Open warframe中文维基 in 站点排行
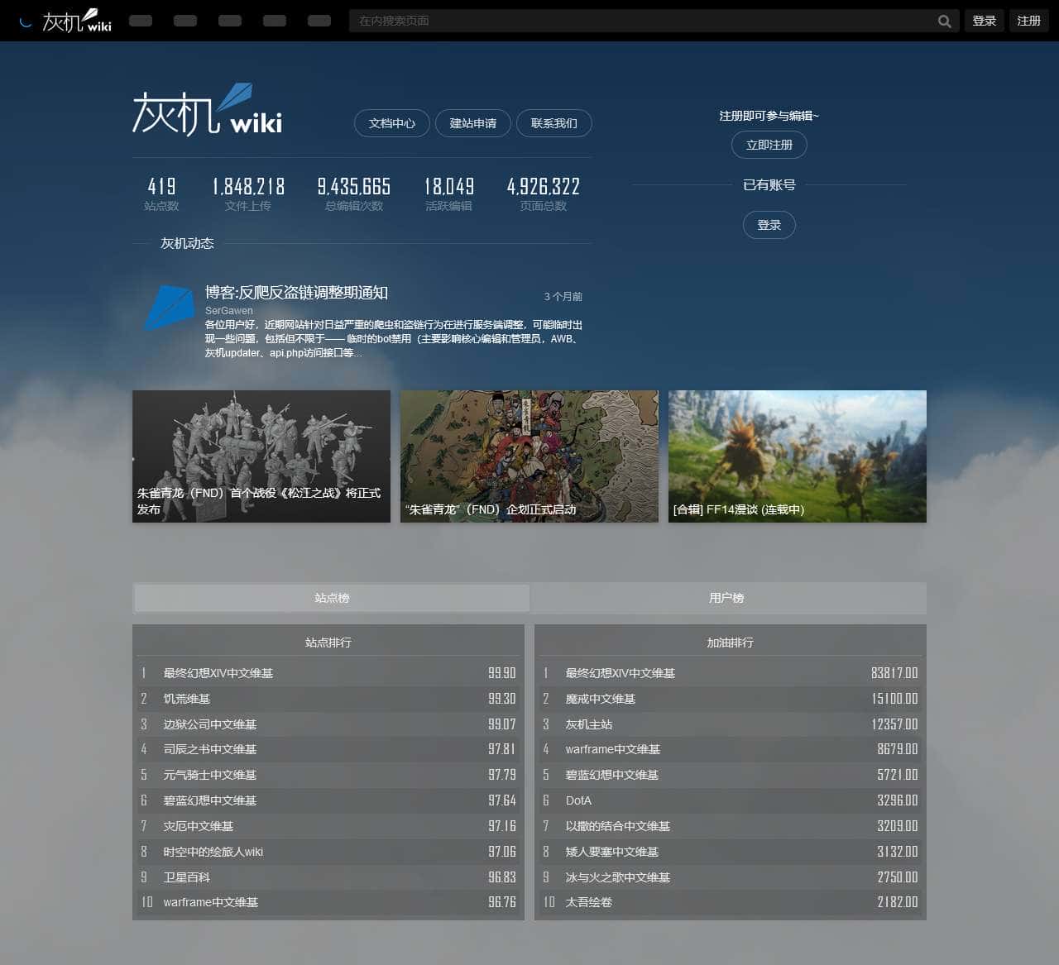The width and height of the screenshot is (1059, 965). point(210,902)
